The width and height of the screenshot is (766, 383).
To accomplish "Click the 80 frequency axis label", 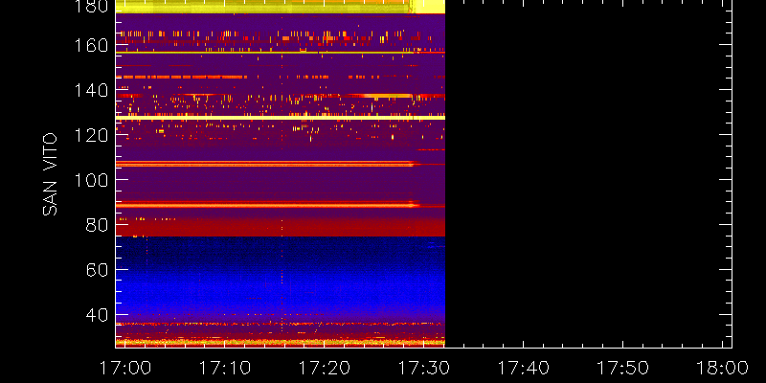I will coord(97,224).
